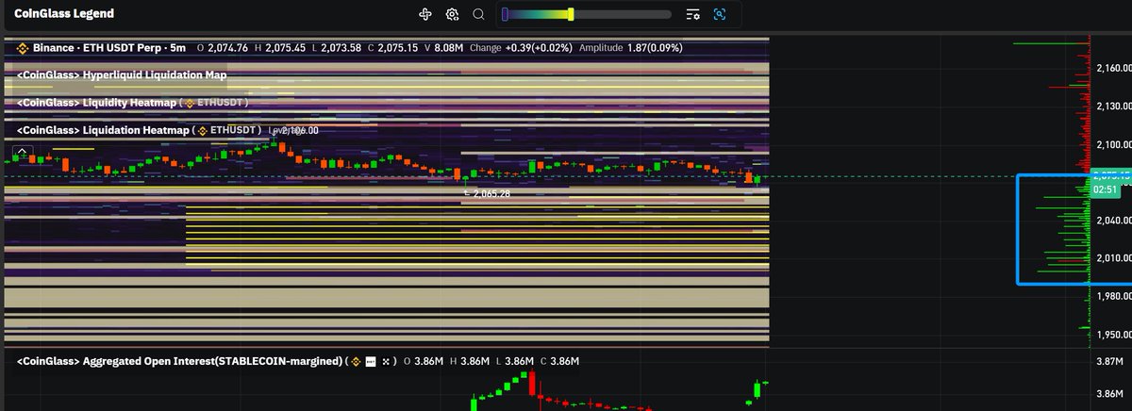This screenshot has height=411, width=1132.
Task: Click the magnifier search icon
Action: click(478, 14)
